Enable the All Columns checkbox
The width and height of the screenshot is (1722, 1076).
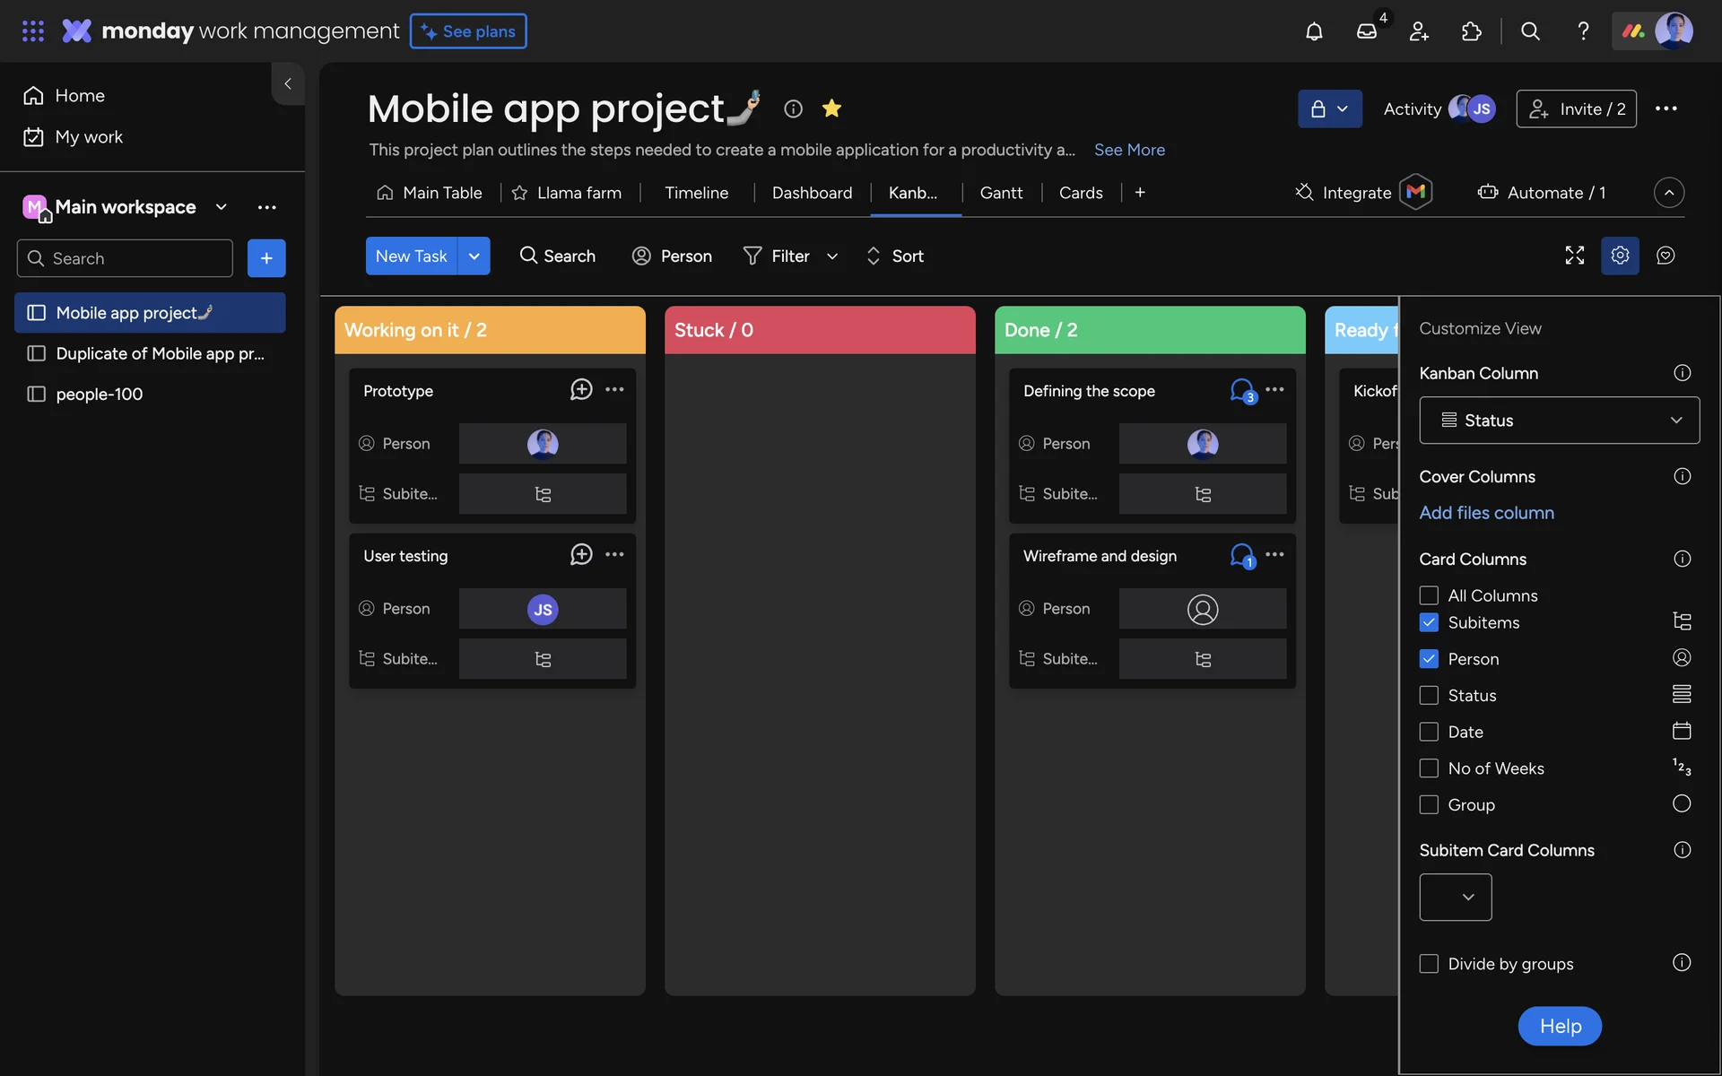[1429, 595]
